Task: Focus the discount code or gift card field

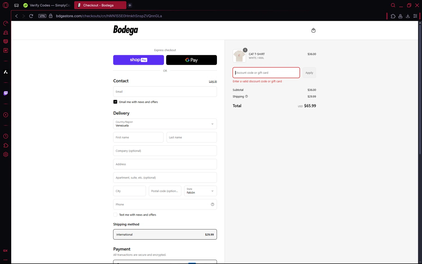Action: tap(266, 73)
